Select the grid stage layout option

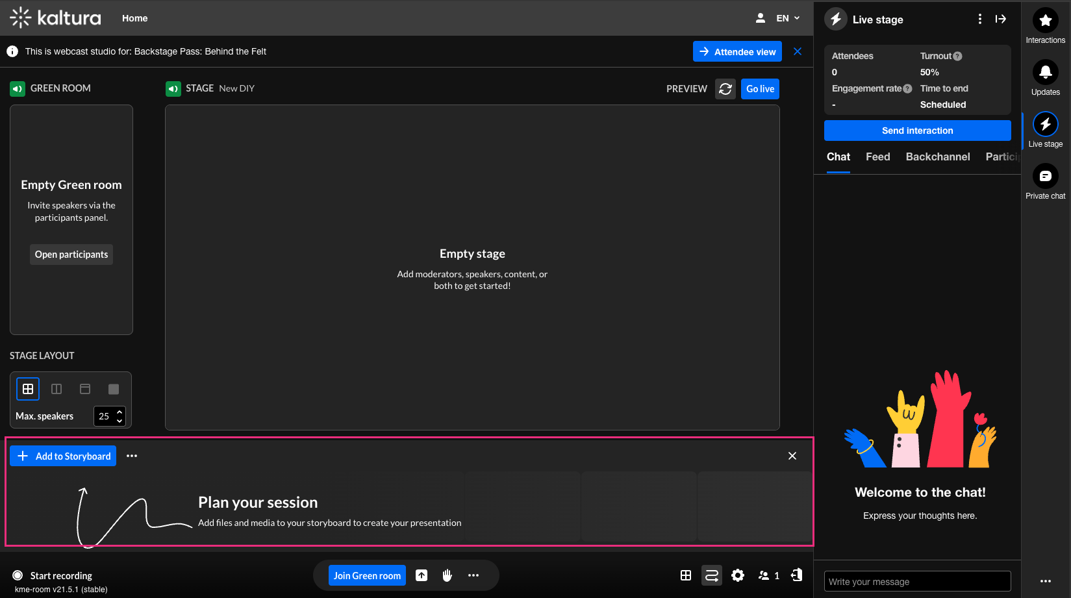(x=28, y=389)
